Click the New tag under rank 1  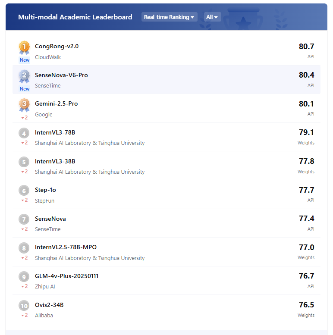pyautogui.click(x=24, y=60)
